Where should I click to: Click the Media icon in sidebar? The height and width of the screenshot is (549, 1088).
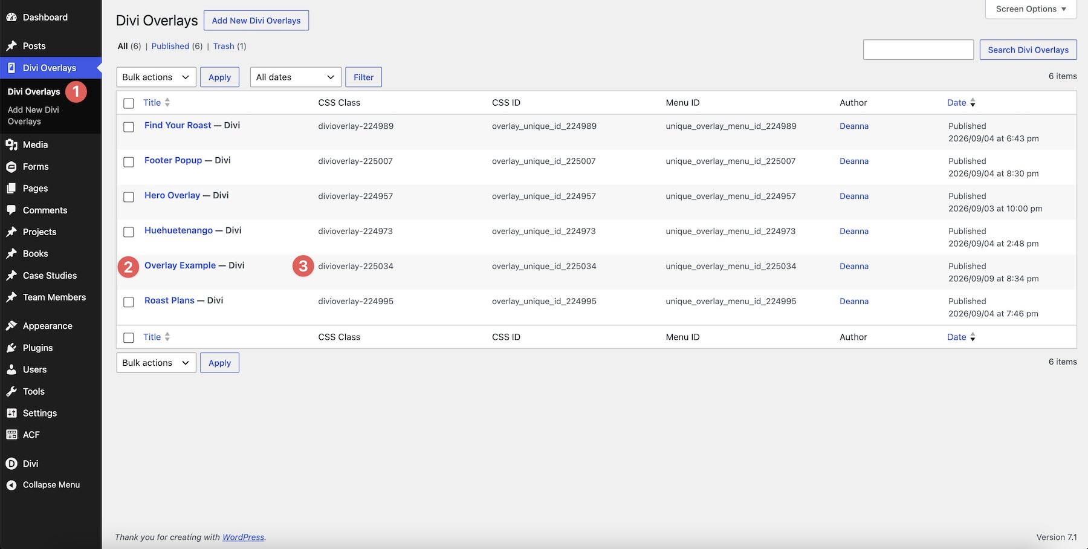click(x=11, y=145)
